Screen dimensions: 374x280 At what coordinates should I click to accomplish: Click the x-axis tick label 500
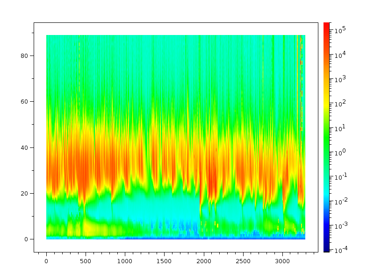click(86, 262)
